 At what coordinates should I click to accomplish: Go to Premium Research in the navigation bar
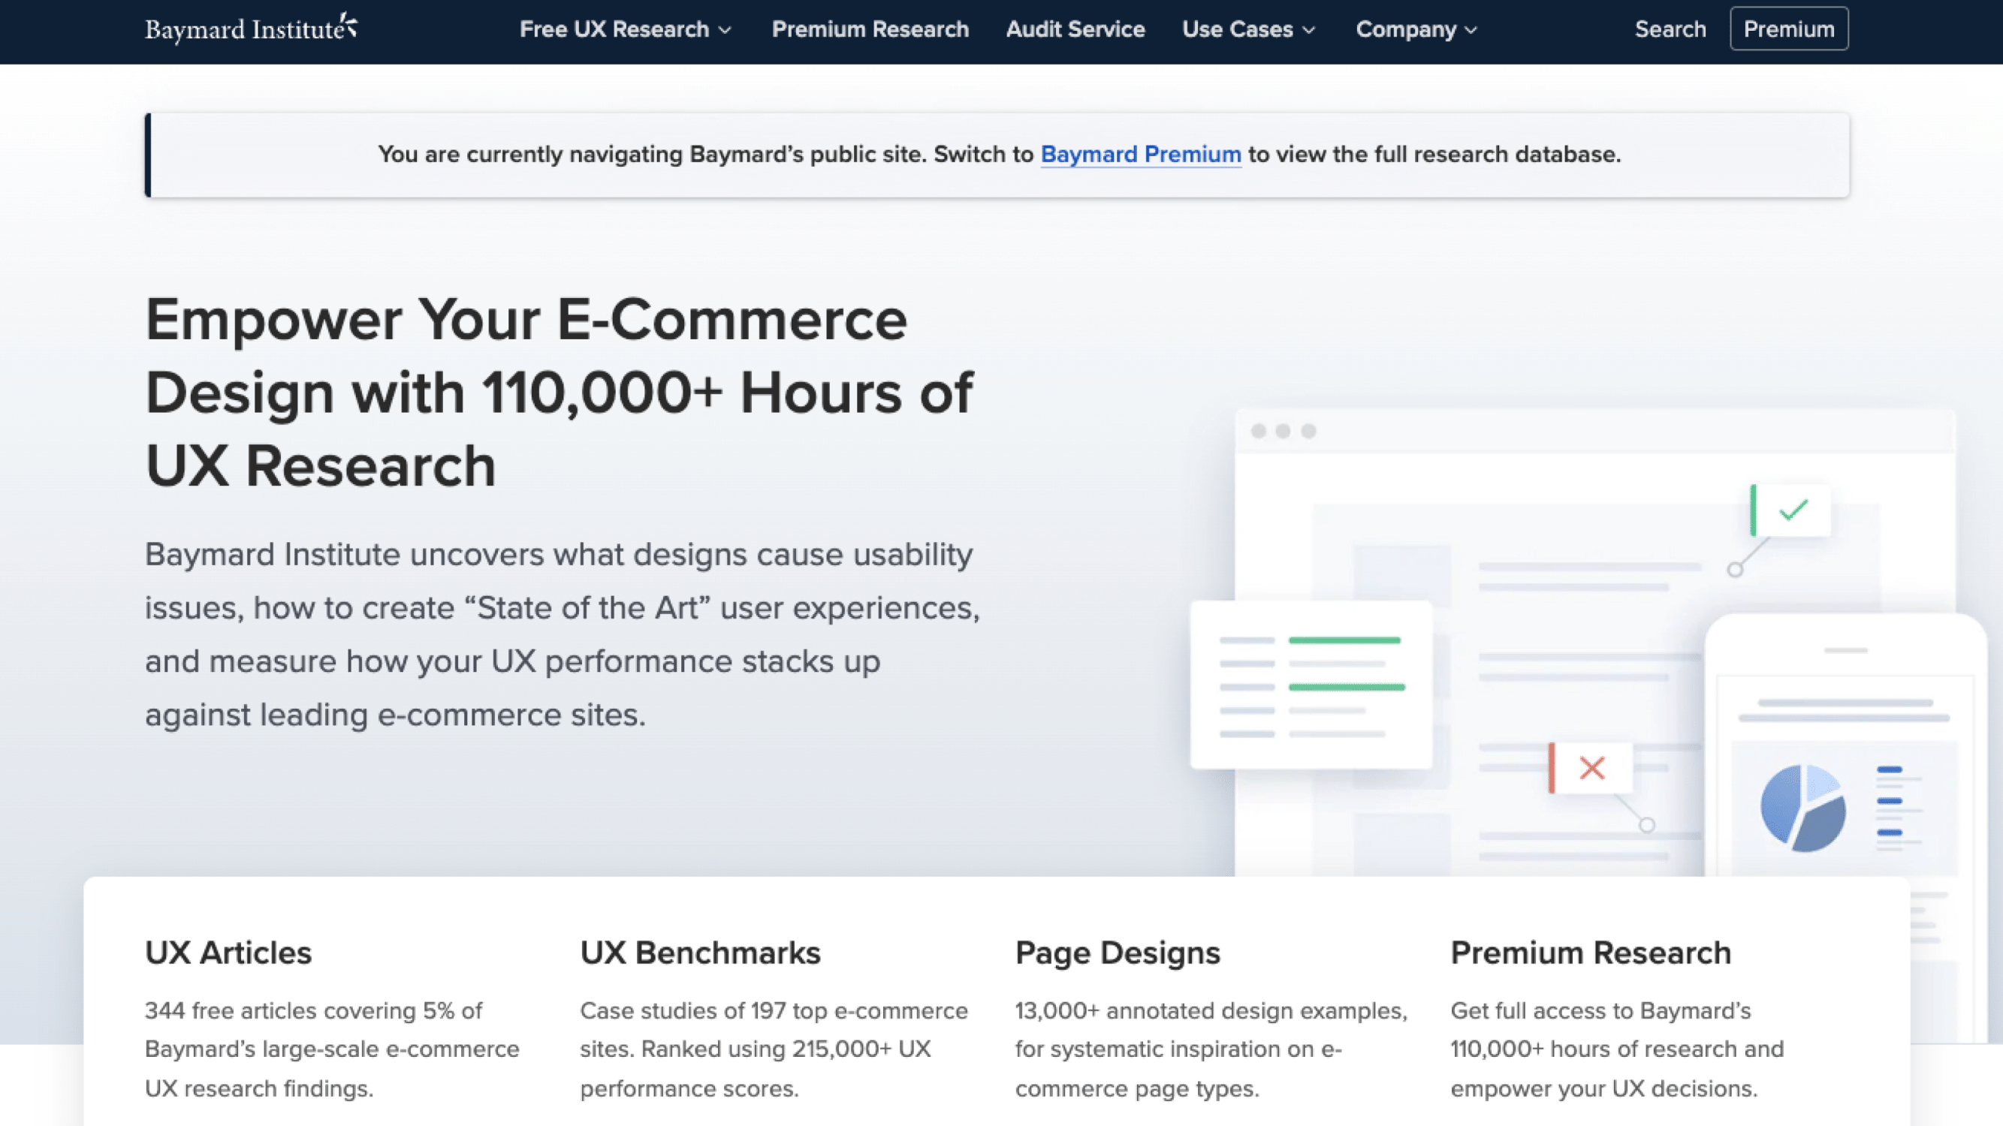(x=870, y=29)
